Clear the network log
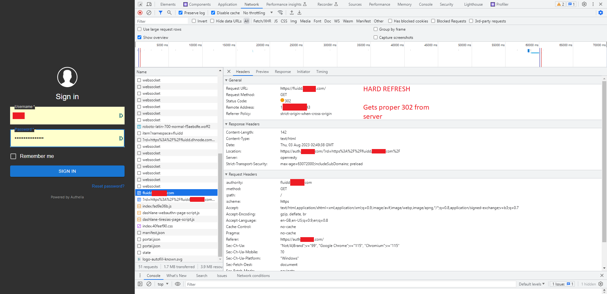The height and width of the screenshot is (294, 607). point(149,13)
